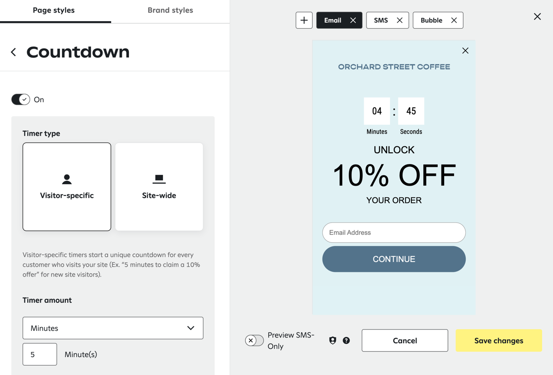Select the Visitor-specific person icon
The width and height of the screenshot is (553, 375).
click(x=67, y=179)
